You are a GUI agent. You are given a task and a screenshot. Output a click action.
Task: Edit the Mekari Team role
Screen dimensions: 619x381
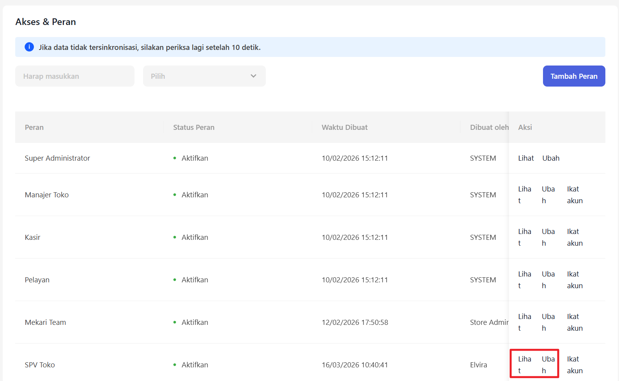[x=548, y=322]
